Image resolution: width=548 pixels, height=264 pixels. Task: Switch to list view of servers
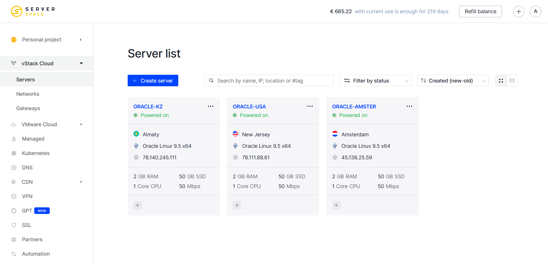tap(512, 81)
